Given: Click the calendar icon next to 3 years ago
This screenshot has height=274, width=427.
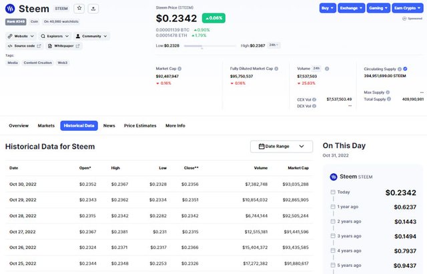Looking at the screenshot, I should (x=333, y=236).
